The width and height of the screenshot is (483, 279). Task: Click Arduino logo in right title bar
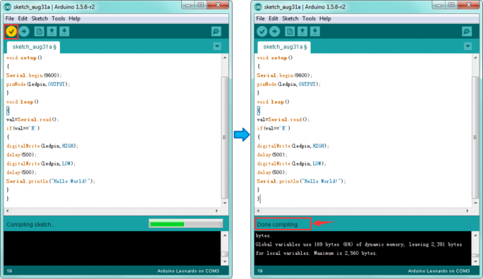tap(258, 7)
